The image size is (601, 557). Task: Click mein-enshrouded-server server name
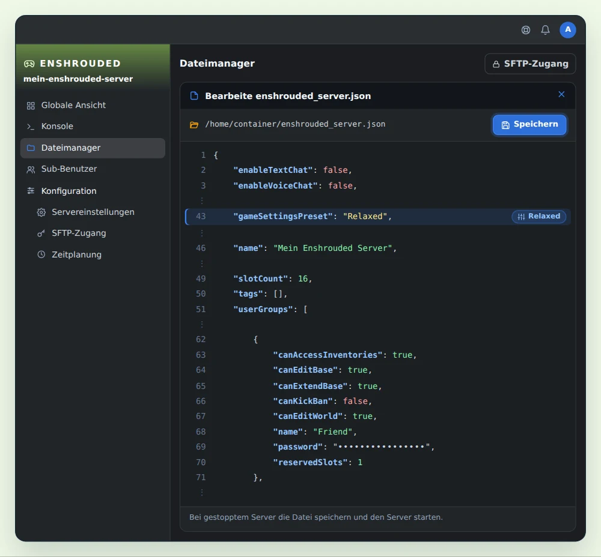78,79
